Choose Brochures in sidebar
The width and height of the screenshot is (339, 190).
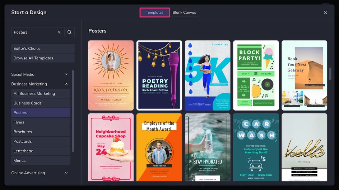(41, 132)
